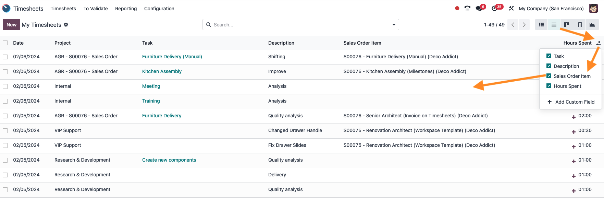
Task: Open activities clock icon with badge 35
Action: pos(495,9)
